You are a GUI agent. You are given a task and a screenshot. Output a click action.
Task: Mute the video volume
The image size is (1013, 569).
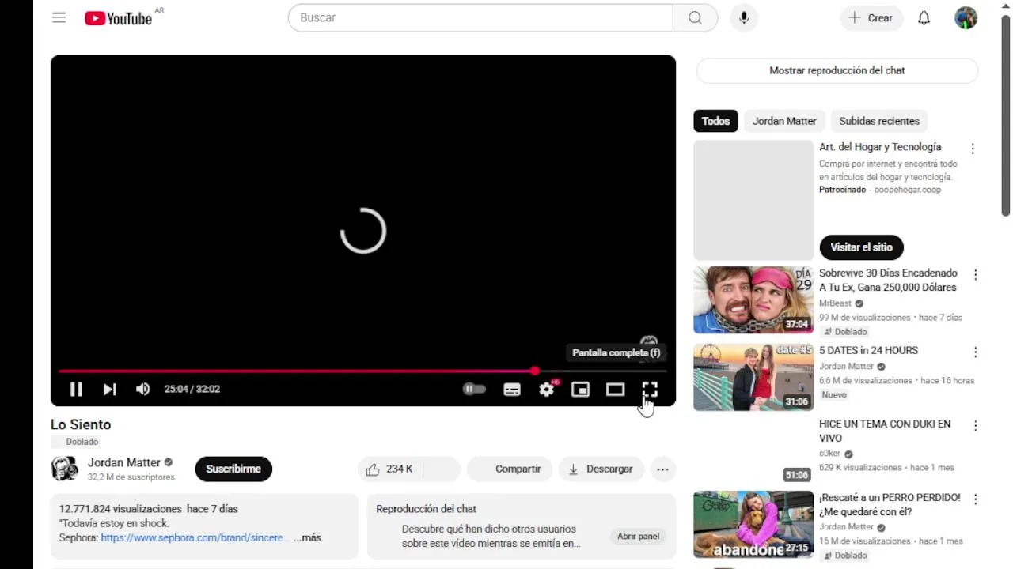point(142,389)
